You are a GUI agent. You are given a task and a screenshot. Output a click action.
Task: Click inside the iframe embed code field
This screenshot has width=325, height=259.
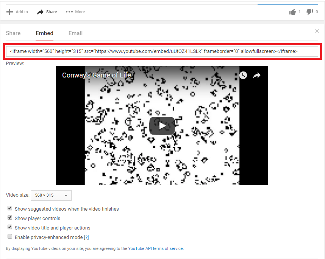[162, 51]
